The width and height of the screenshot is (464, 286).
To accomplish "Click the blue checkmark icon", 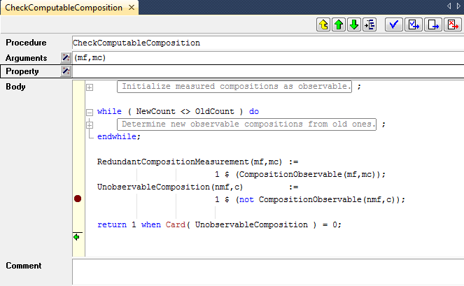I will click(394, 24).
